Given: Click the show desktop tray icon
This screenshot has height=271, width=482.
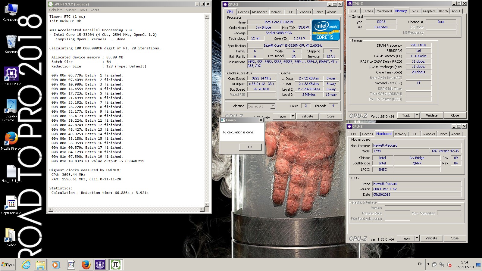Looking at the screenshot, I should [x=478, y=265].
